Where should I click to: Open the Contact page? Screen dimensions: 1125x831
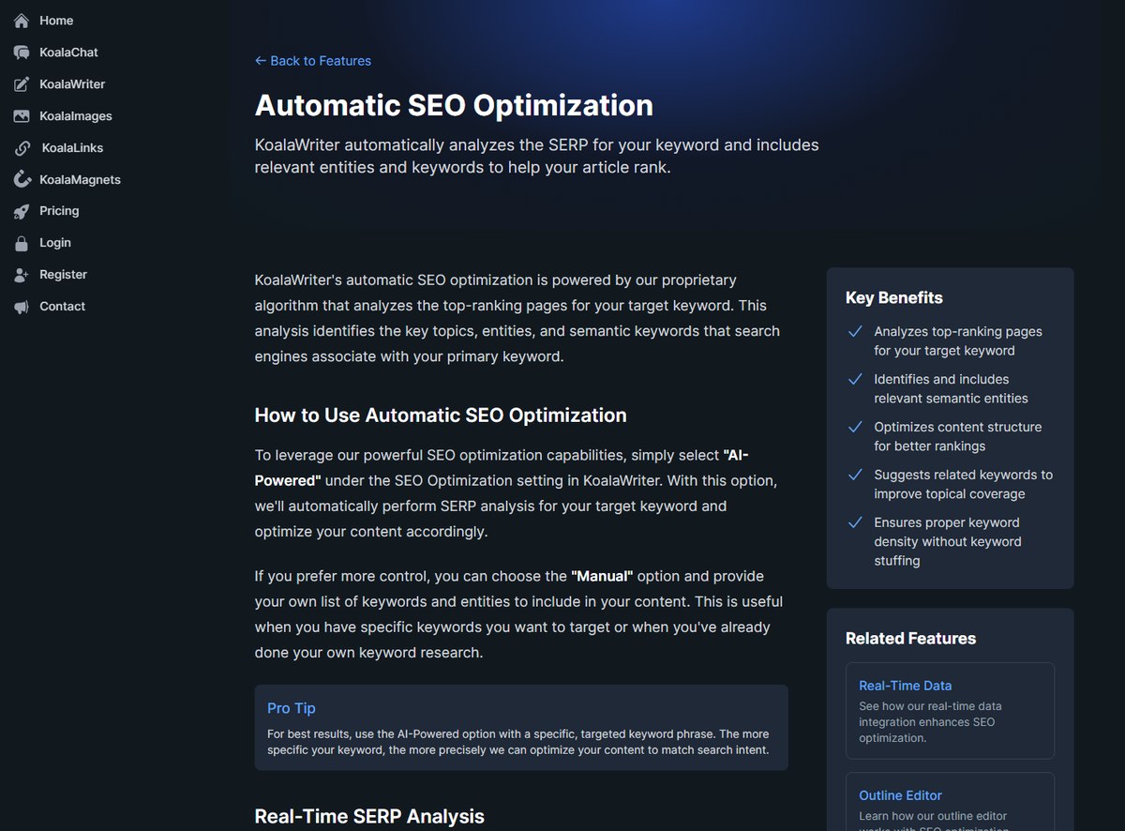point(62,307)
